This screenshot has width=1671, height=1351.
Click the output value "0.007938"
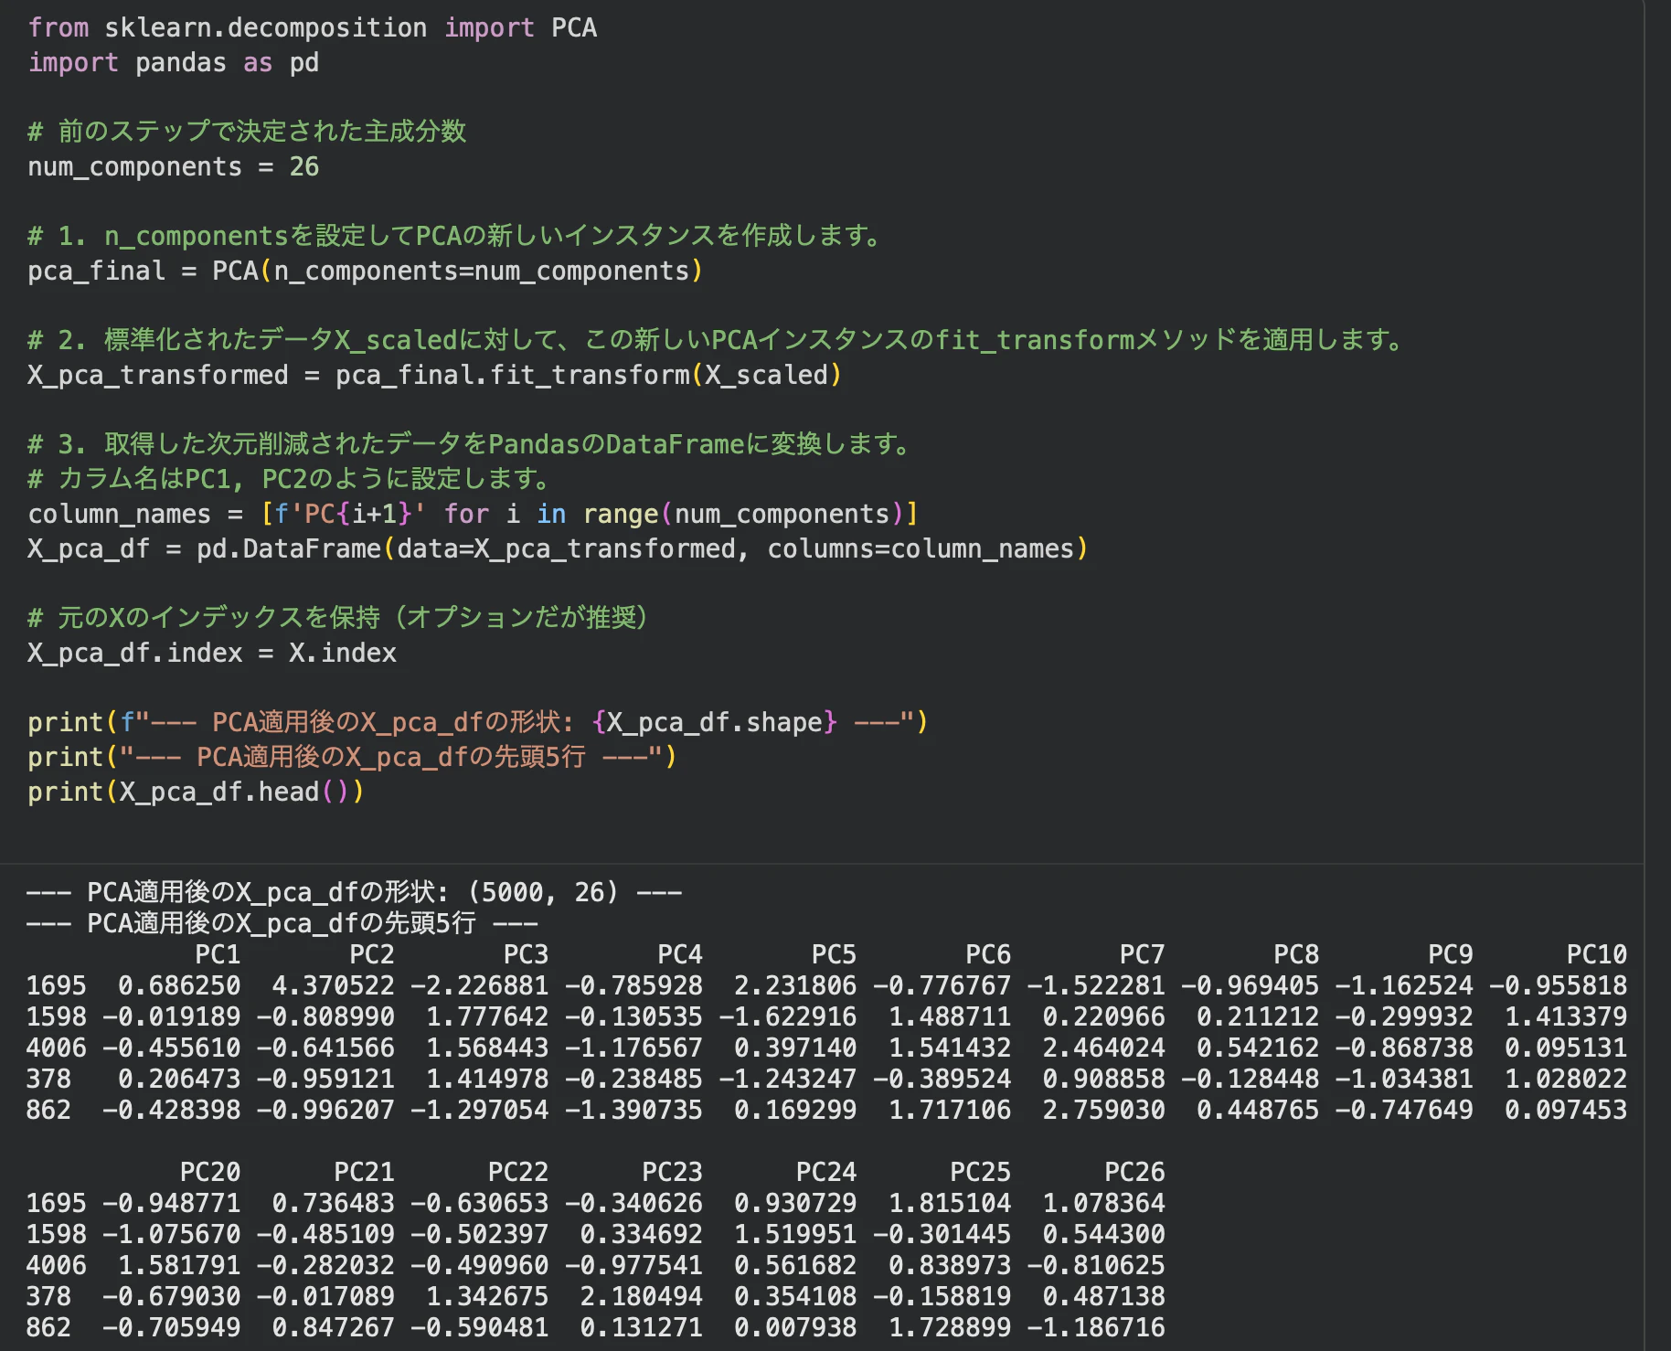click(795, 1327)
